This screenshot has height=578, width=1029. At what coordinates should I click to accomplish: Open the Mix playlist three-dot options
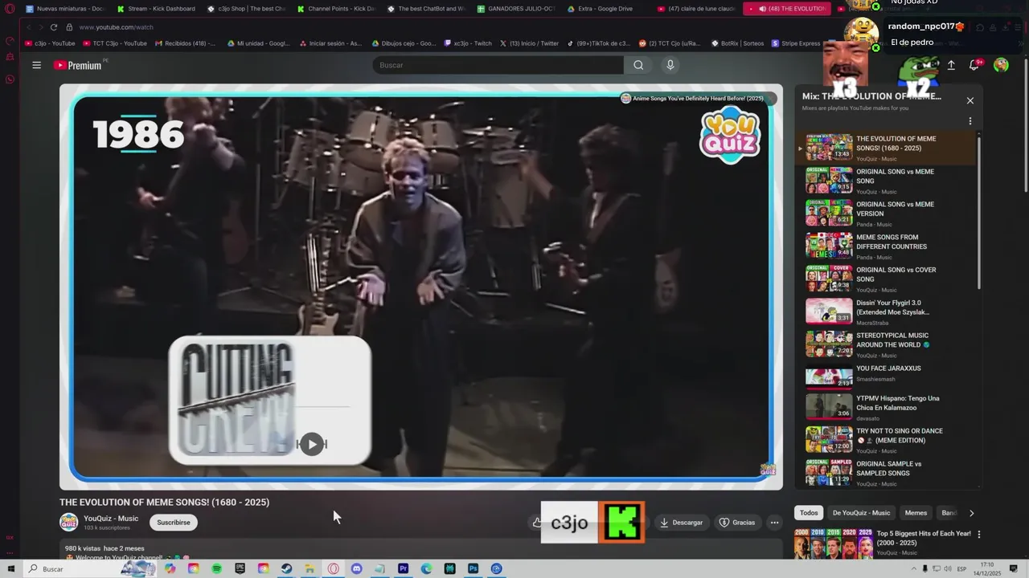970,121
